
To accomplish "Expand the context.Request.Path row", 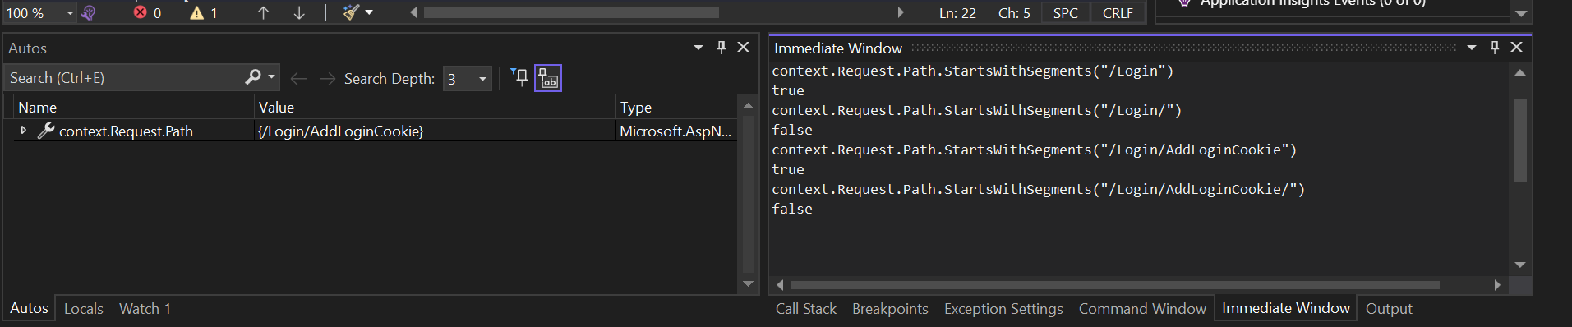I will pos(23,131).
